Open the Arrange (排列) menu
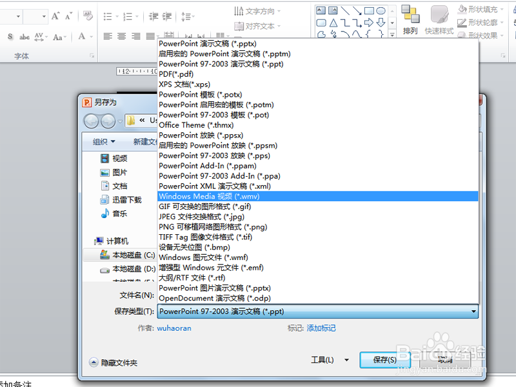 tap(410, 20)
